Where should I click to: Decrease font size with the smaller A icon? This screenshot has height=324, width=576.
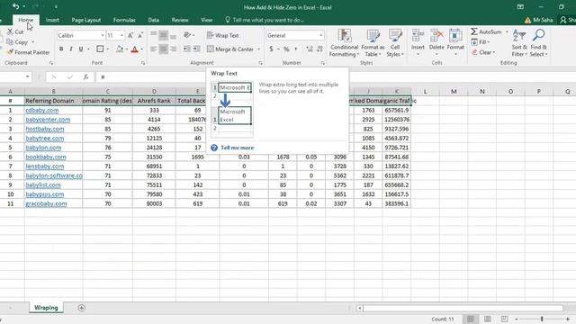(x=140, y=35)
